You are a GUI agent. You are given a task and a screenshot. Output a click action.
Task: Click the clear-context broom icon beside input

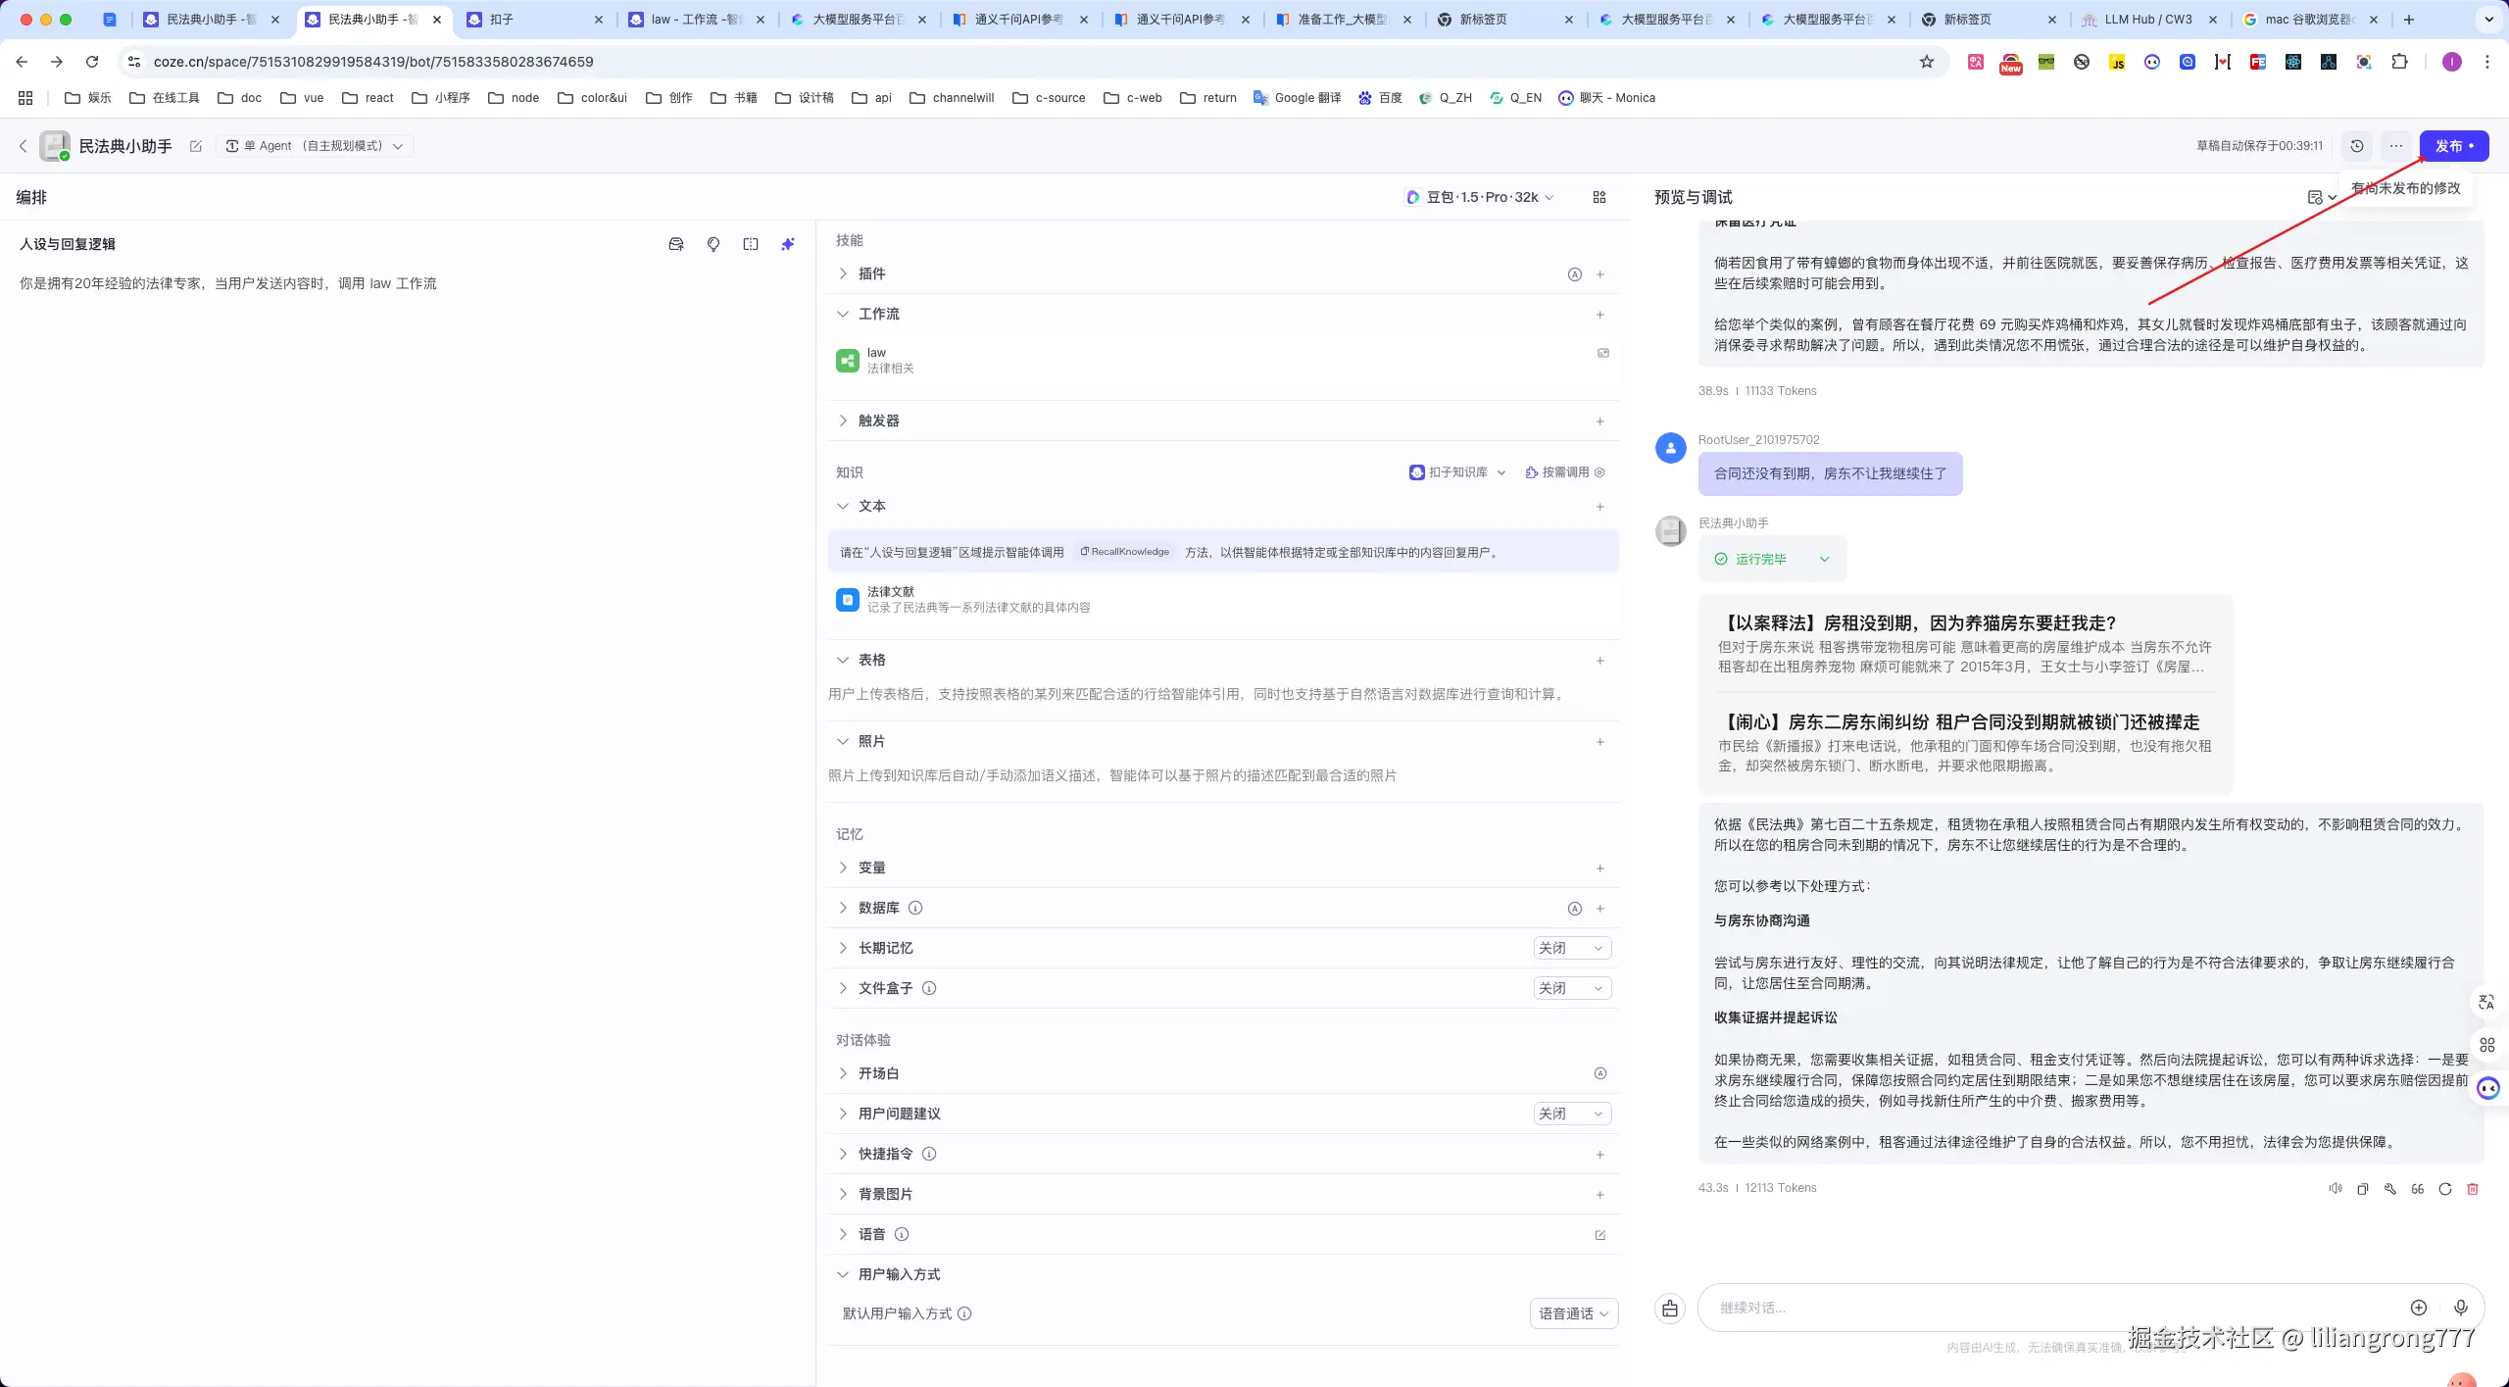pos(1670,1309)
